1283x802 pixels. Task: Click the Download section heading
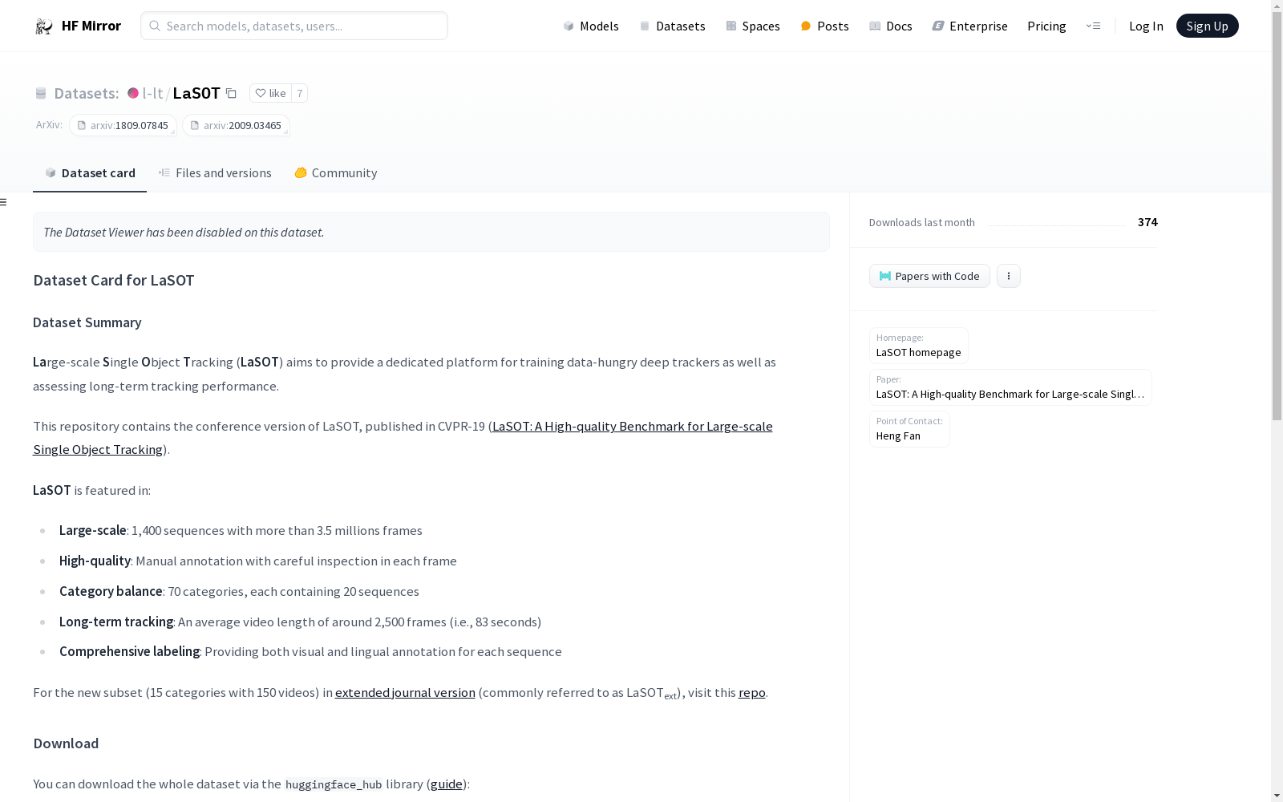(66, 743)
